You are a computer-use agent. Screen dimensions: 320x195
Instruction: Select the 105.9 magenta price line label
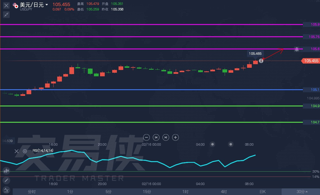[311, 25]
